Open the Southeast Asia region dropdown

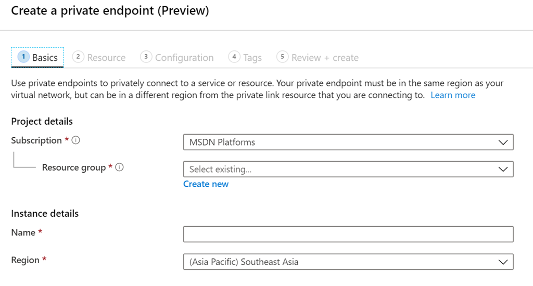click(348, 262)
